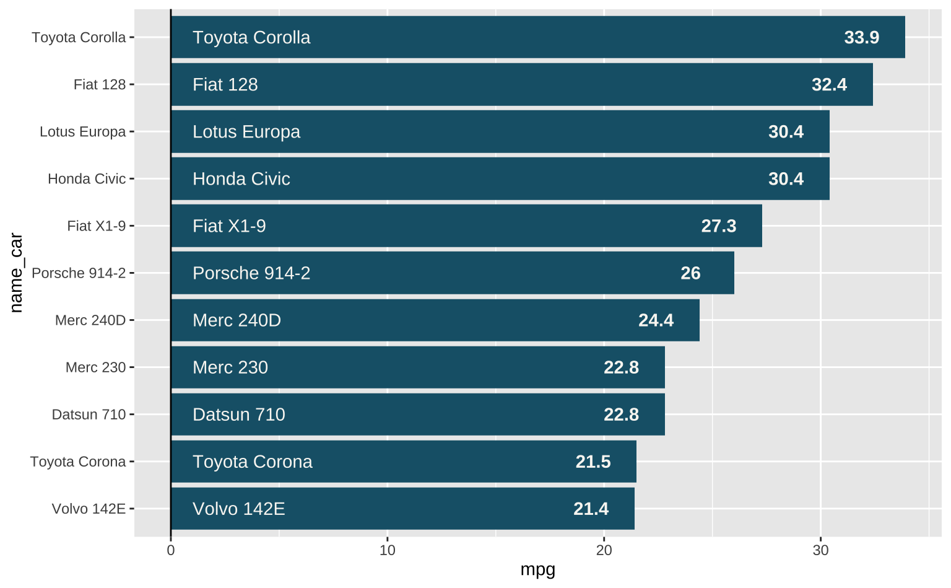Click the Toyota Corona y-axis tick label
Viewport: 951px width, 588px height.
click(x=78, y=462)
